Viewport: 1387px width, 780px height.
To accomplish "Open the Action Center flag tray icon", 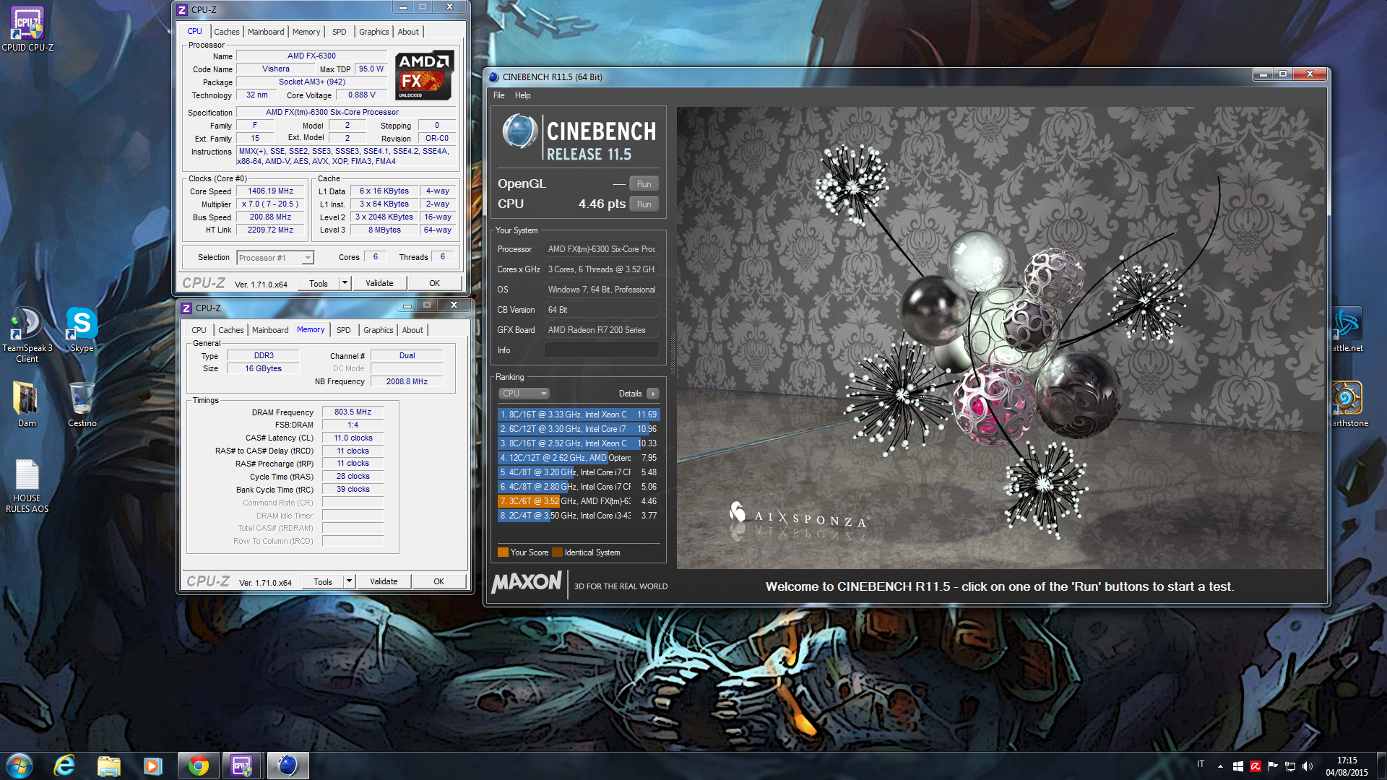I will point(1272,766).
